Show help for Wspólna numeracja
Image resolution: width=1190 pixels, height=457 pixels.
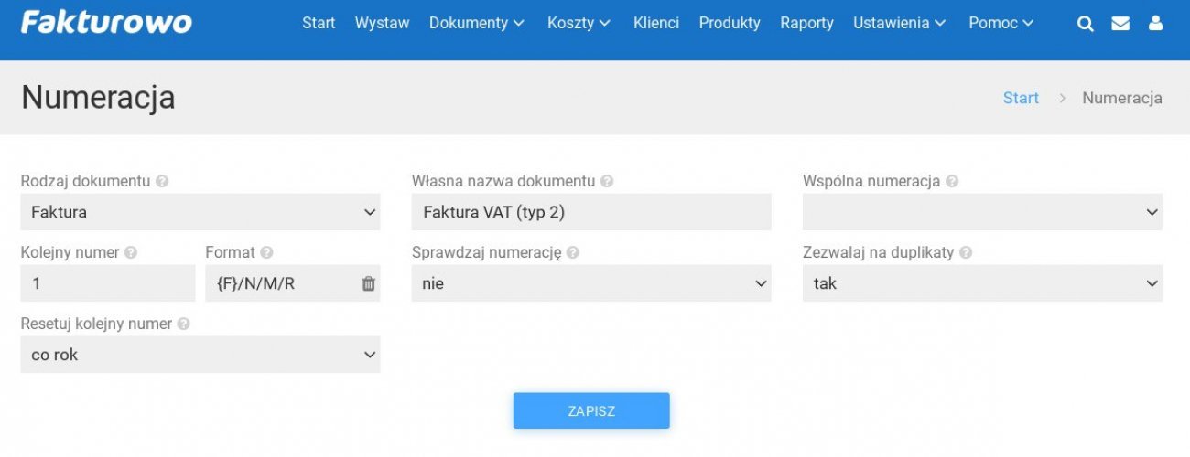[952, 181]
